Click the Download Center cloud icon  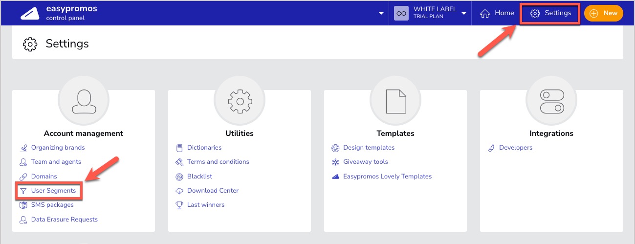point(179,191)
